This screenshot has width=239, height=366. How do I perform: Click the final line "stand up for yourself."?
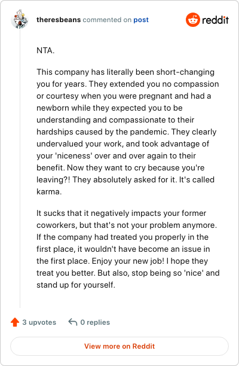tap(76, 285)
